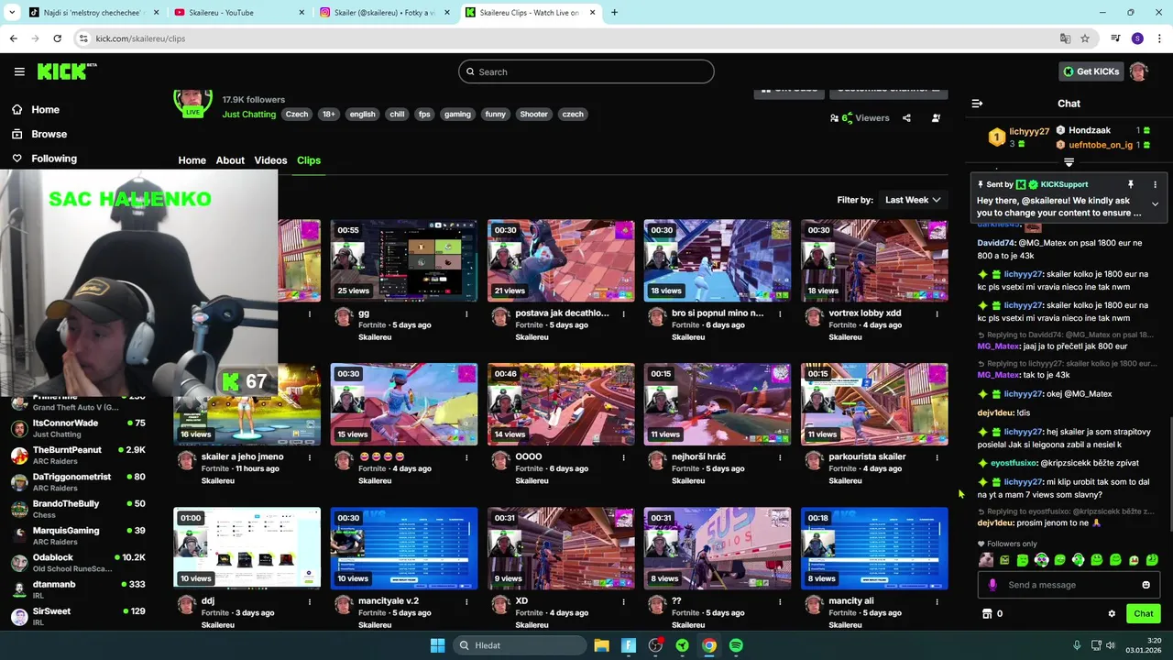Screen dimensions: 1173x660
Task: Click the 'Just Chatting' category link
Action: coord(248,115)
